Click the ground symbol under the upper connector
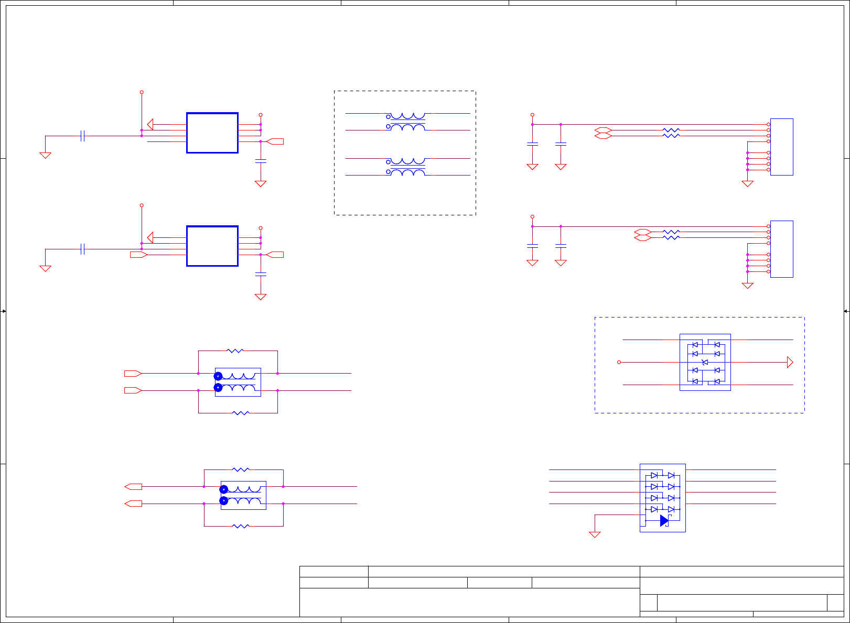850x623 pixels. point(748,183)
